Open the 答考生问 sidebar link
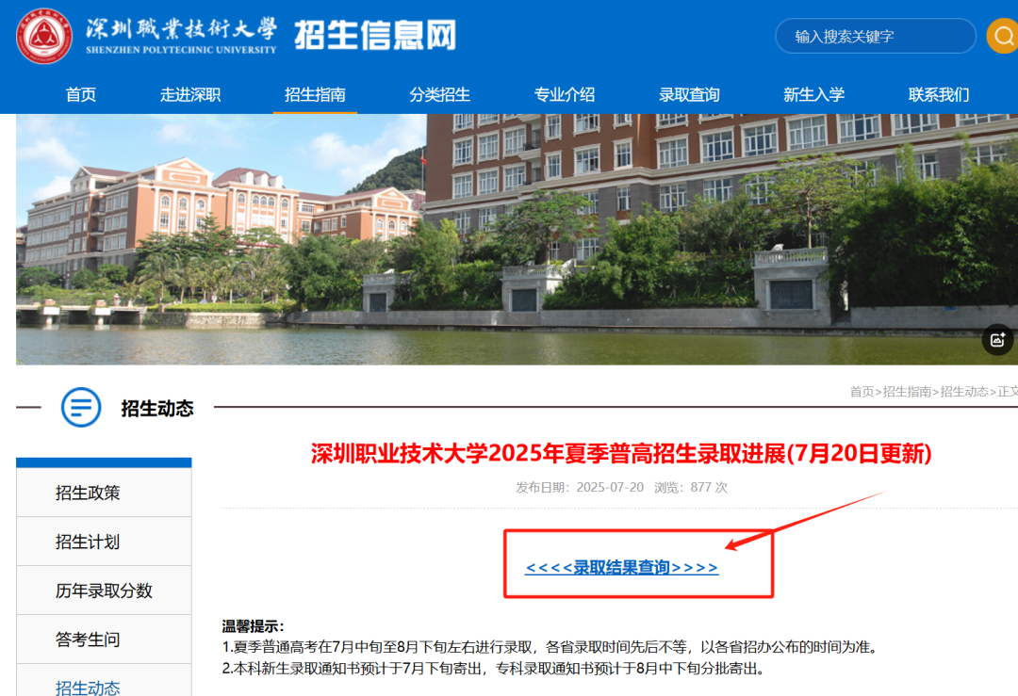The width and height of the screenshot is (1018, 696). [x=104, y=639]
